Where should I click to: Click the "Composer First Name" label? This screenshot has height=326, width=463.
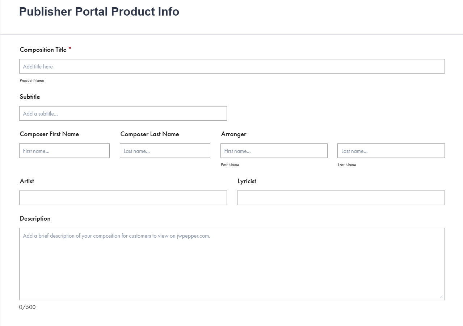49,134
